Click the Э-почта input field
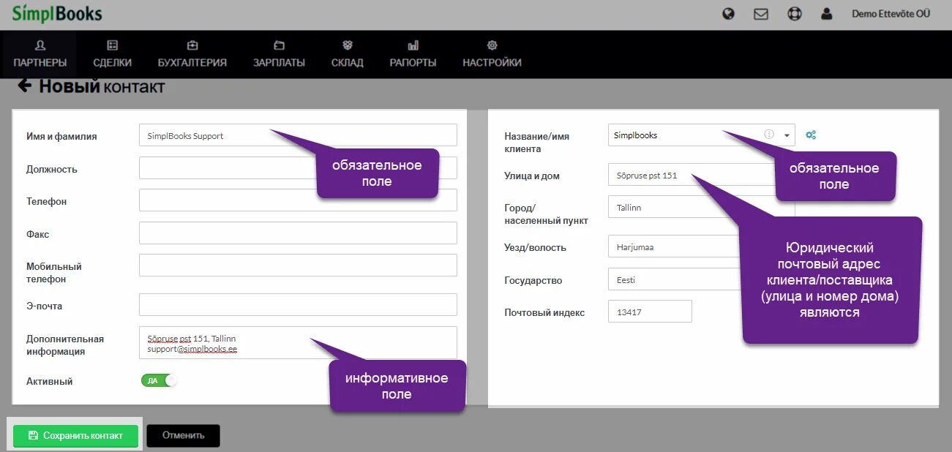 point(298,305)
